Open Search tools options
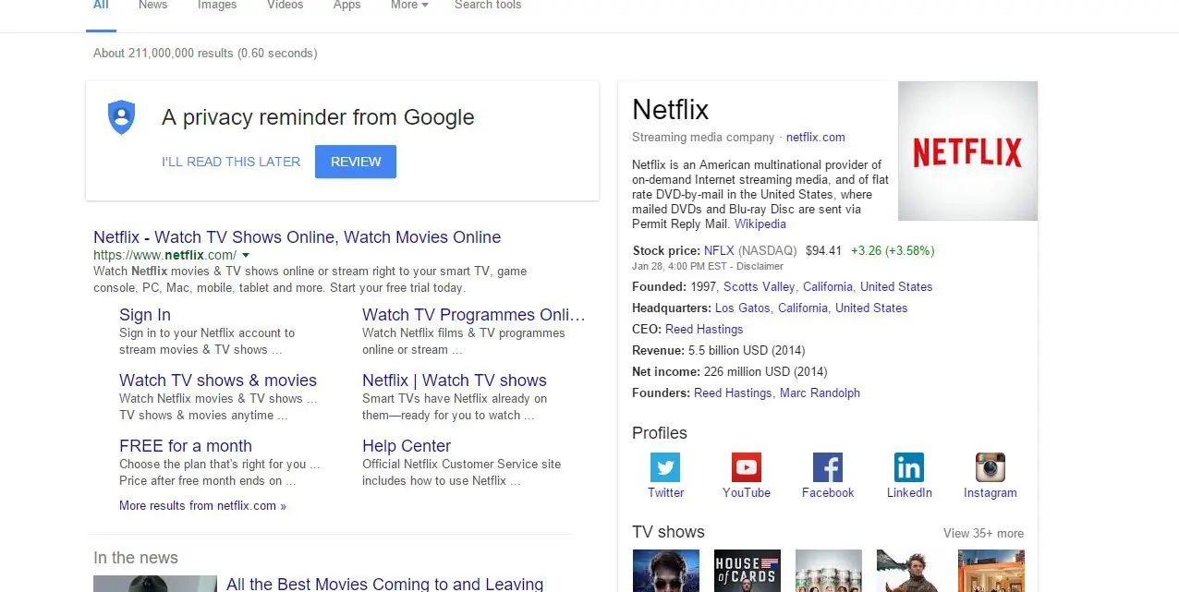1179x592 pixels. pyautogui.click(x=488, y=6)
